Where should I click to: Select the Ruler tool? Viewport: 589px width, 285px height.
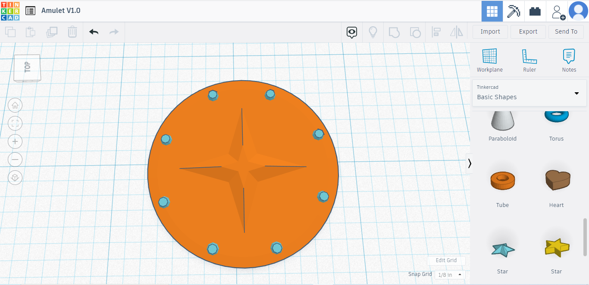coord(529,60)
